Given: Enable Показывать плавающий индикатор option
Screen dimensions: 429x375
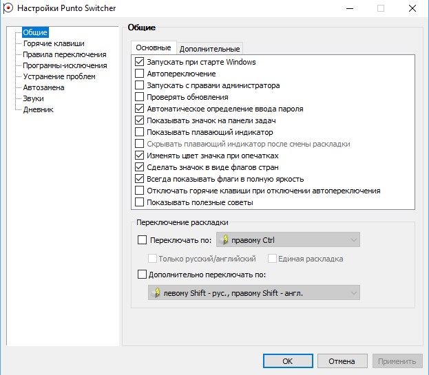Looking at the screenshot, I should point(140,132).
